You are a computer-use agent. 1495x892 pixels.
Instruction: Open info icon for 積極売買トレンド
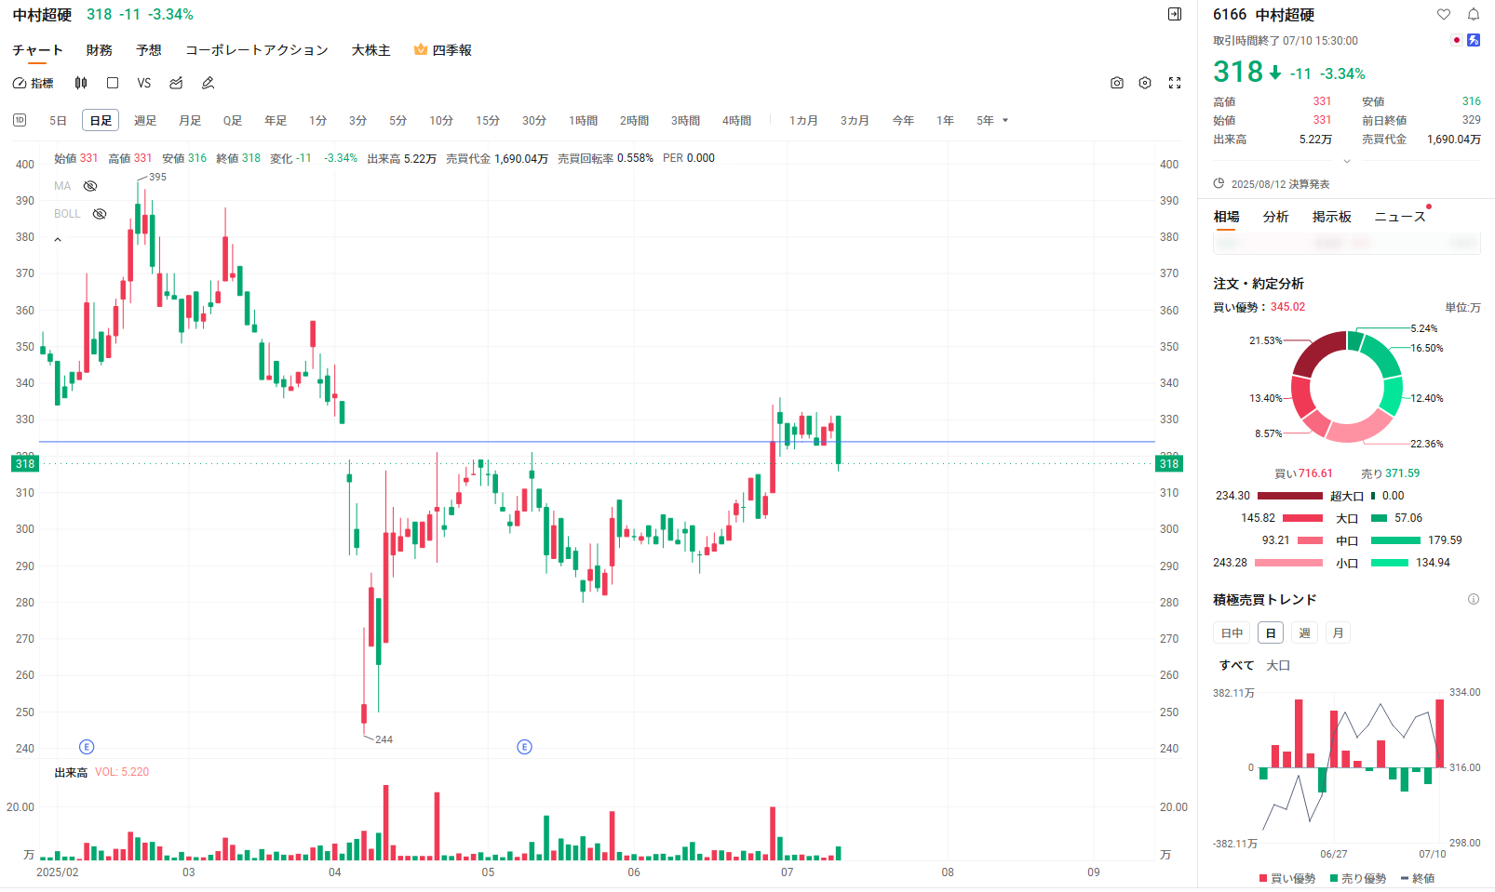coord(1474,599)
